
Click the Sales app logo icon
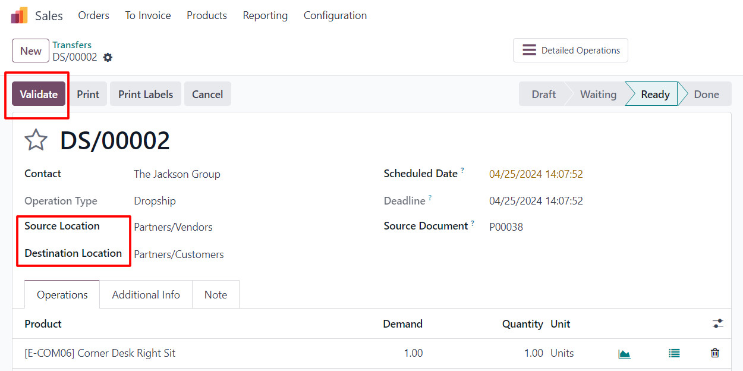click(19, 15)
